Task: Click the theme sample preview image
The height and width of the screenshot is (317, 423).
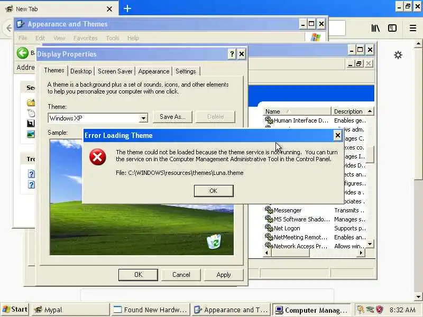Action: coord(142,197)
